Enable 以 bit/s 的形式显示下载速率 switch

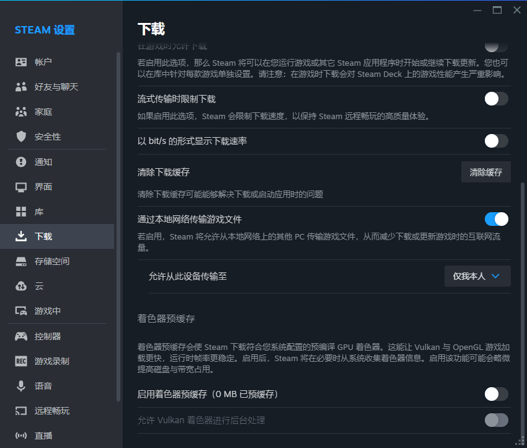[496, 141]
